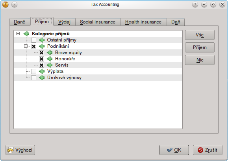Enable the Ostatní příjmy checkbox
Viewport: 228px width, 161px height.
point(33,40)
